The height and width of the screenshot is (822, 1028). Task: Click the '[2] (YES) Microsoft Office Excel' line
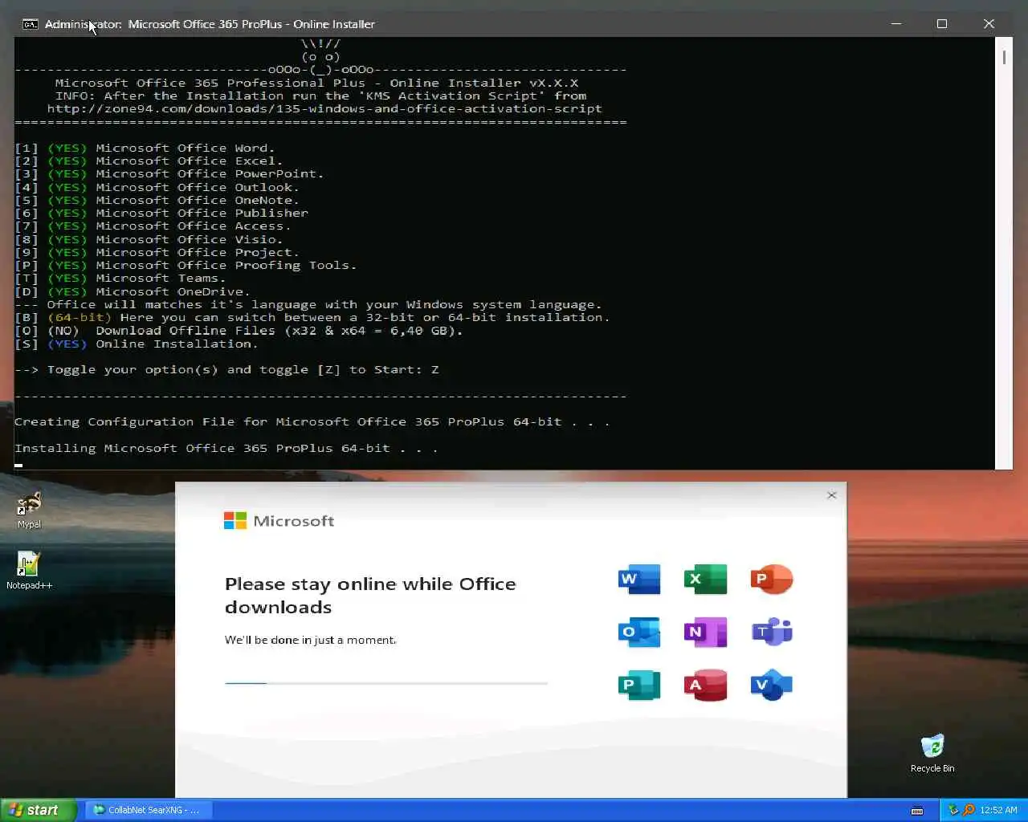coord(149,161)
